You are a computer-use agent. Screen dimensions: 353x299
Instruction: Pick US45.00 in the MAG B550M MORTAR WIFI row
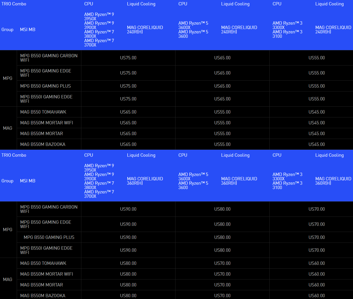point(316,123)
